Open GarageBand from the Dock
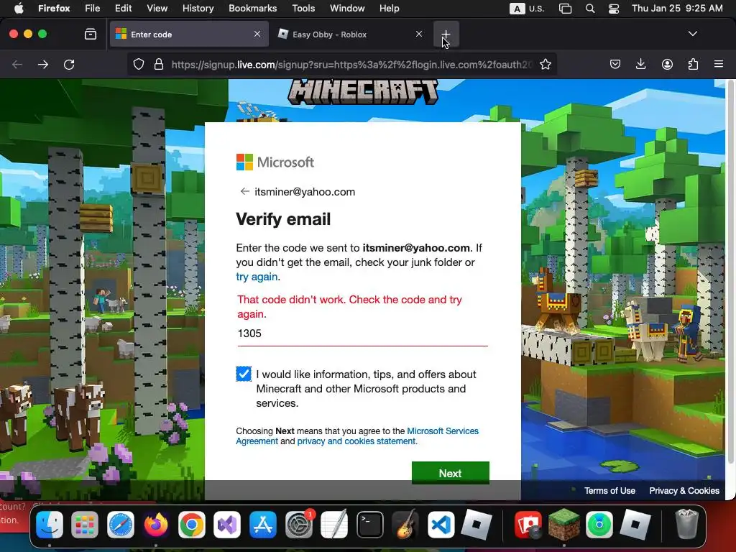Image resolution: width=736 pixels, height=552 pixels. coord(405,524)
